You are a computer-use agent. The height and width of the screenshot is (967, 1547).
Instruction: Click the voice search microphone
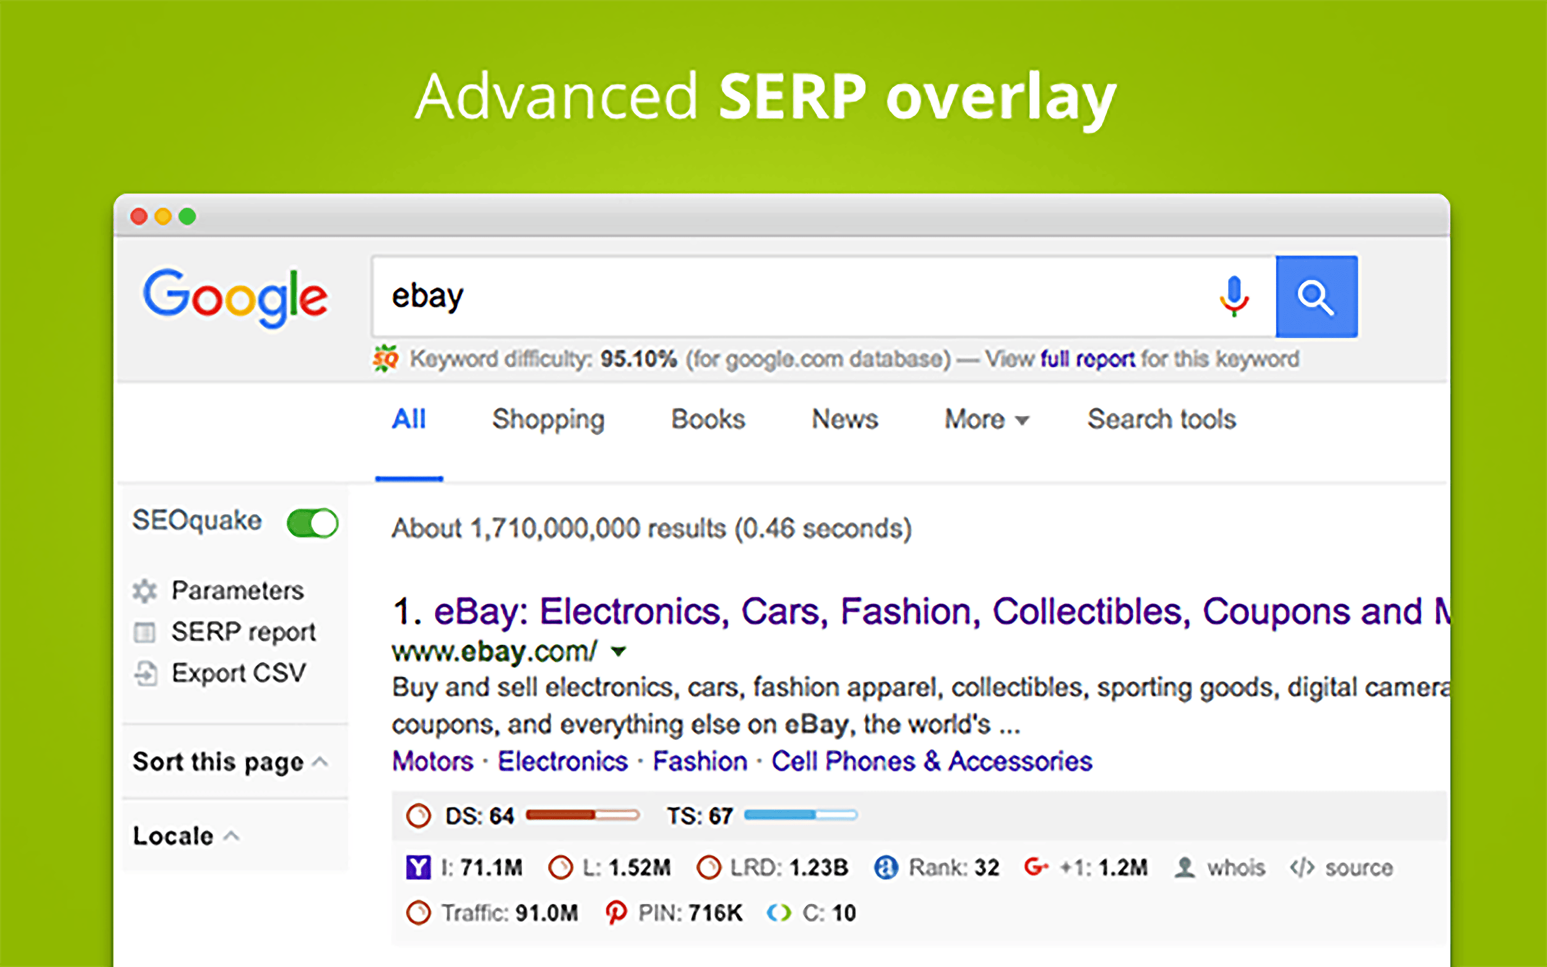tap(1234, 296)
